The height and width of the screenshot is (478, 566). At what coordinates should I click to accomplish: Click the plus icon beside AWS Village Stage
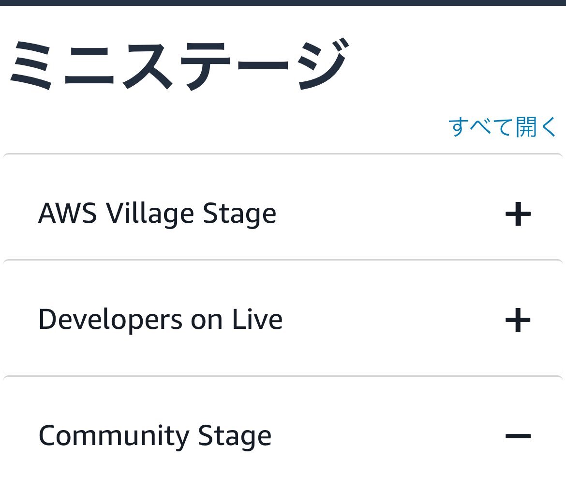518,214
